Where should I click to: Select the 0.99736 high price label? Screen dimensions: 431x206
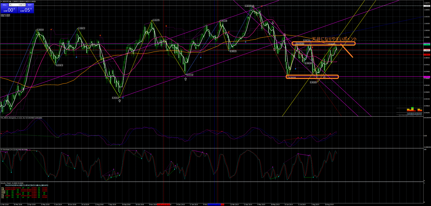click(307, 41)
